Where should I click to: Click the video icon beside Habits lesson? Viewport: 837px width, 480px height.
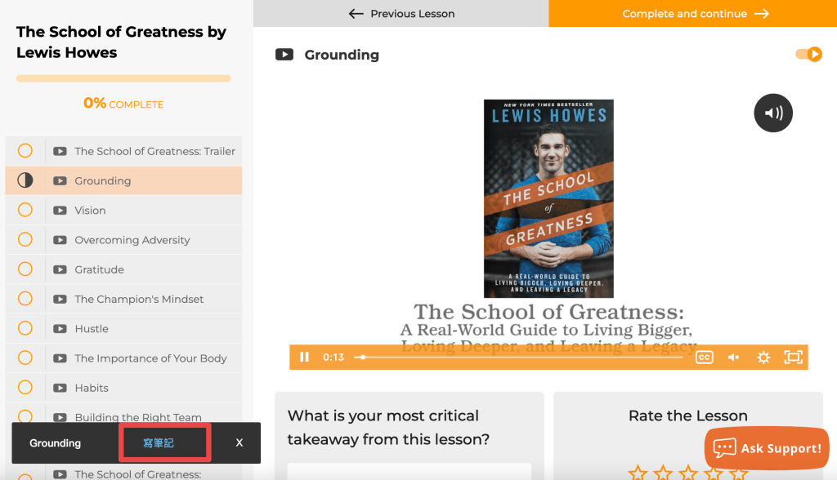[60, 388]
